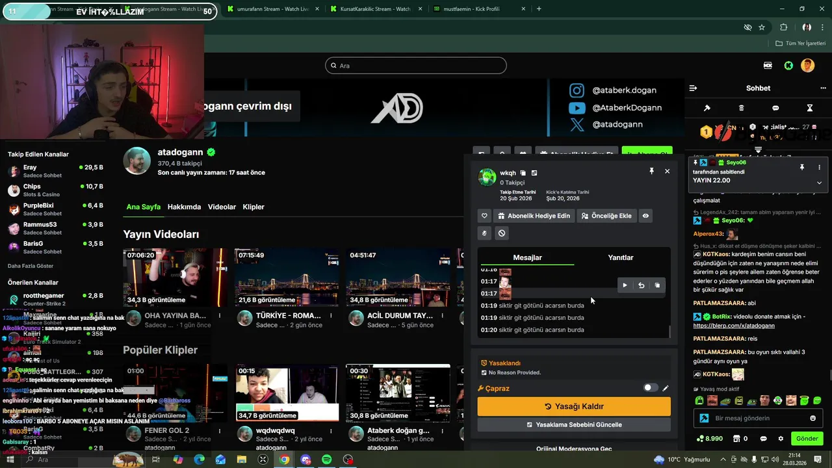Open the moderator hammer tool

click(x=707, y=108)
